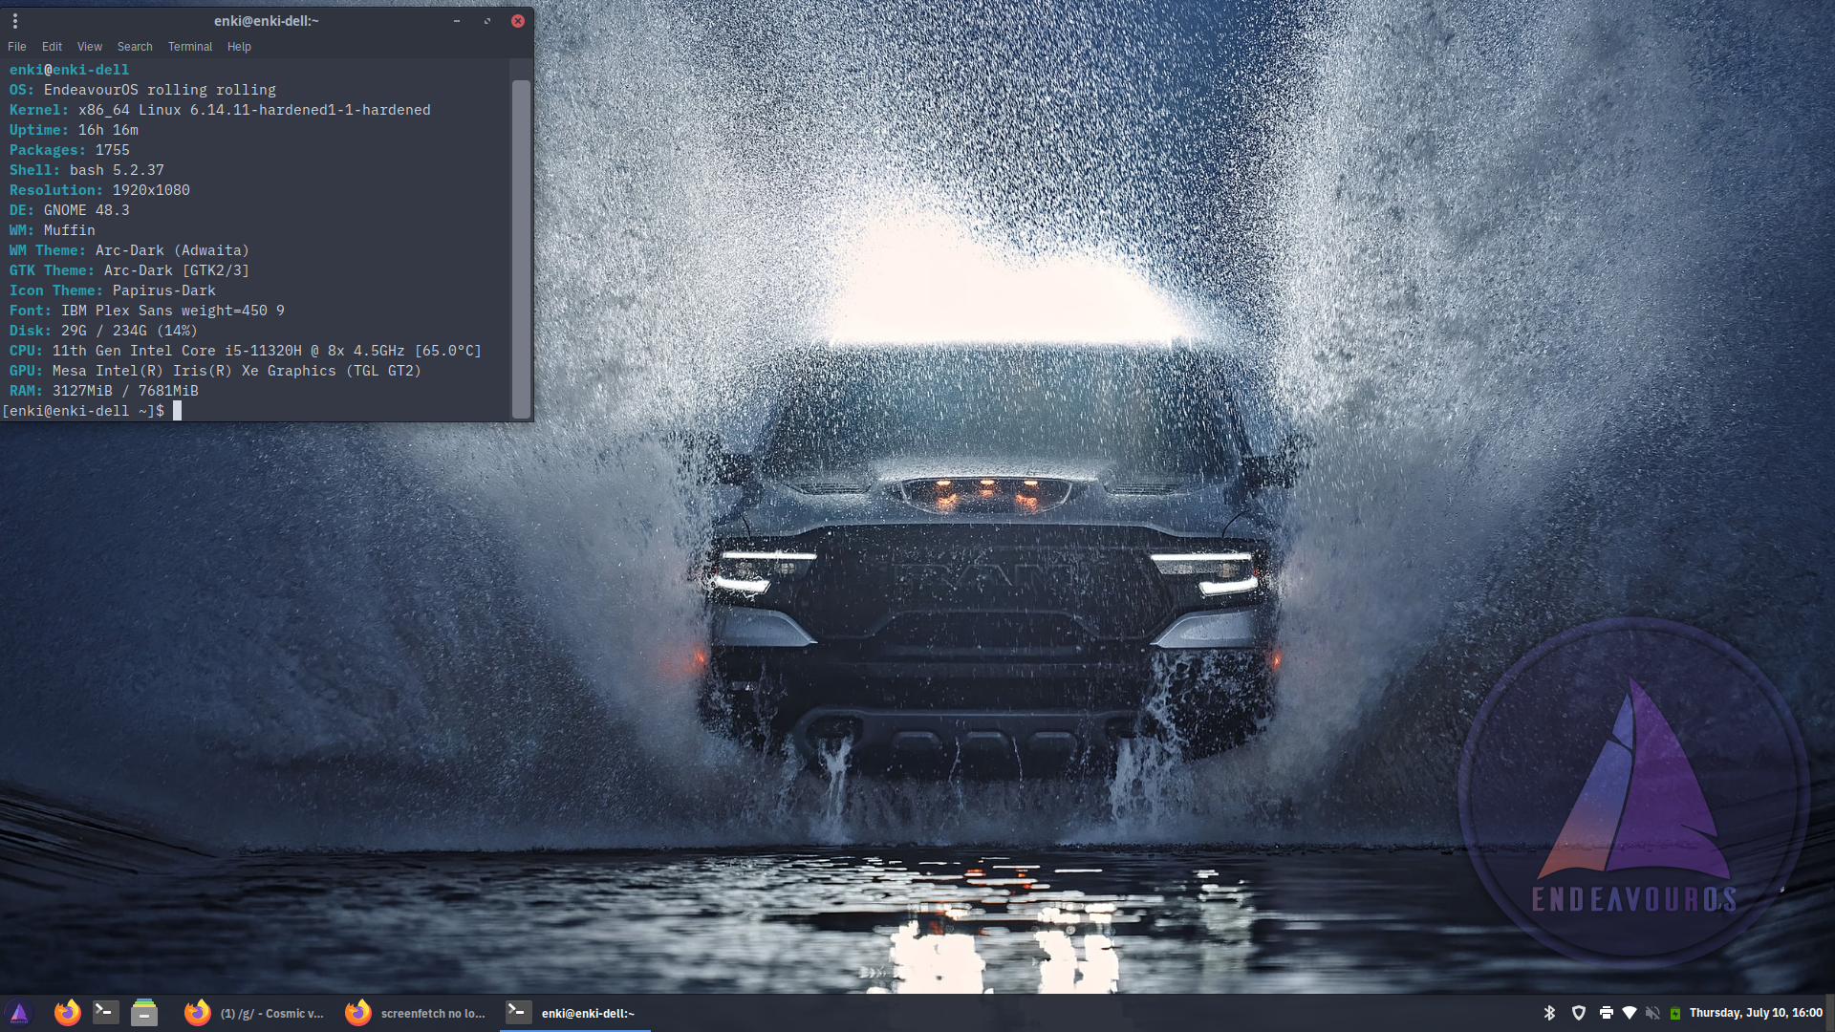The image size is (1835, 1032).
Task: Launch Firefox from the panel launcher
Action: 67,1013
